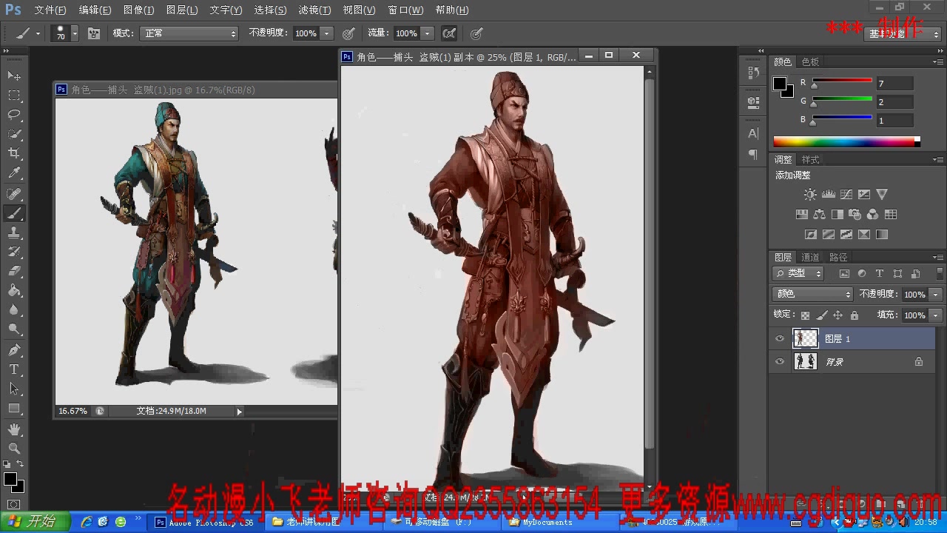Open the 文件(F) menu

[x=50, y=10]
